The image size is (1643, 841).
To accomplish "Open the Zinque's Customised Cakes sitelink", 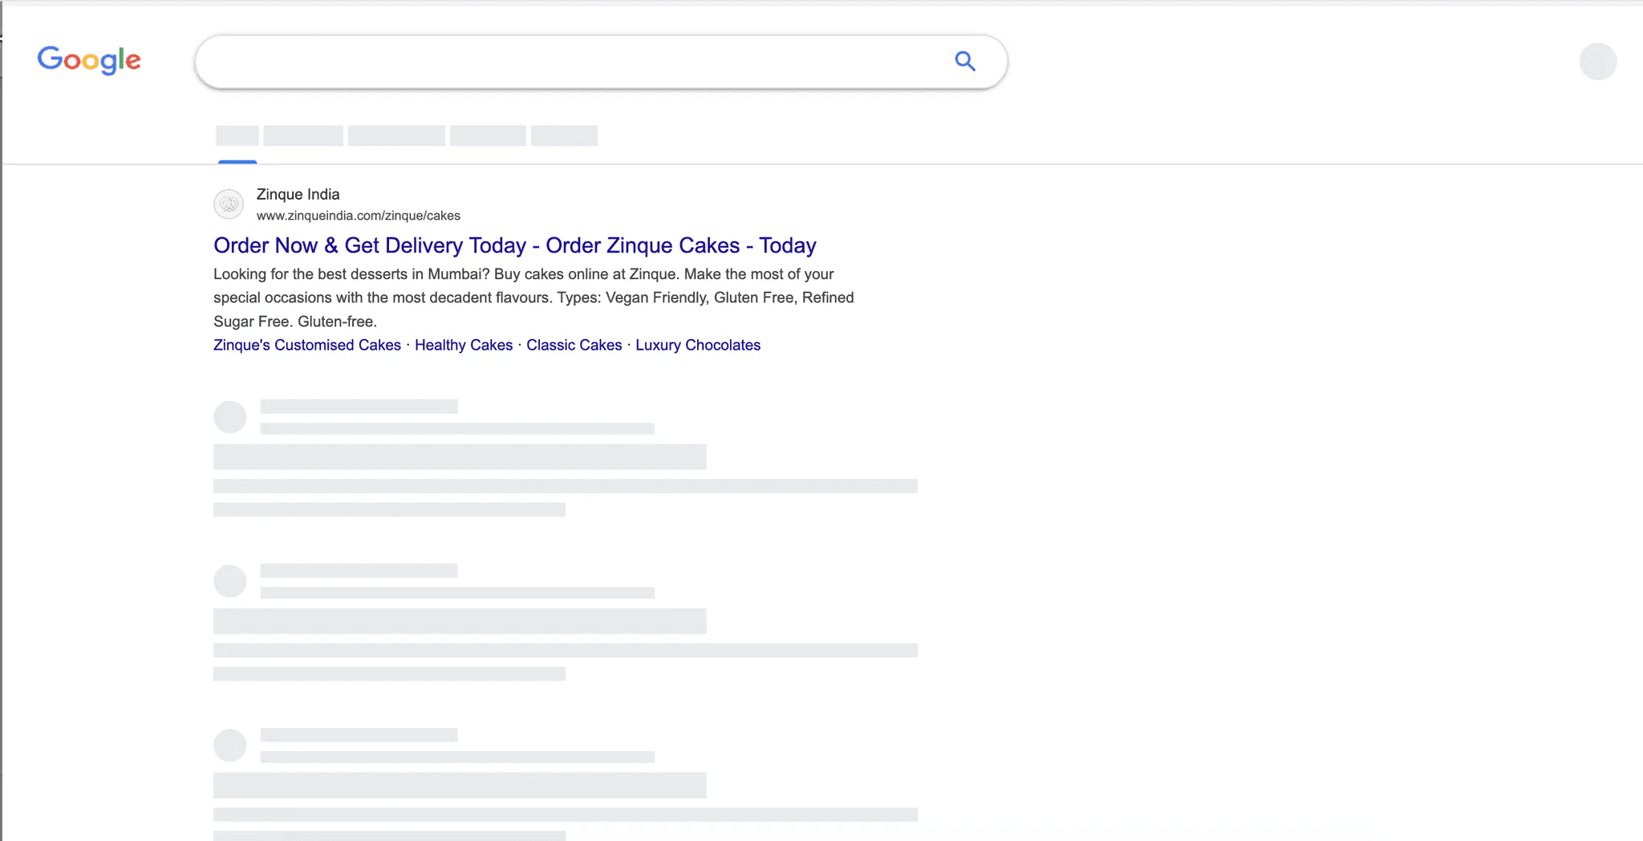I will (307, 345).
